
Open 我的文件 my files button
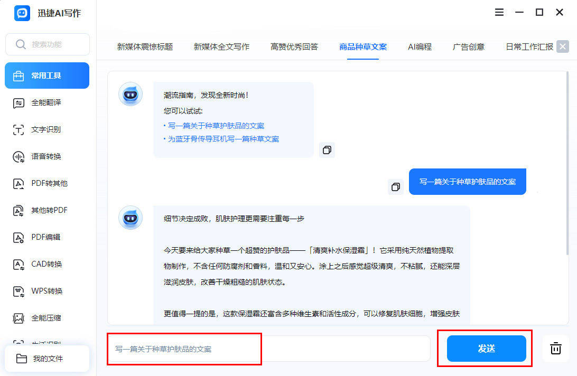(x=47, y=359)
